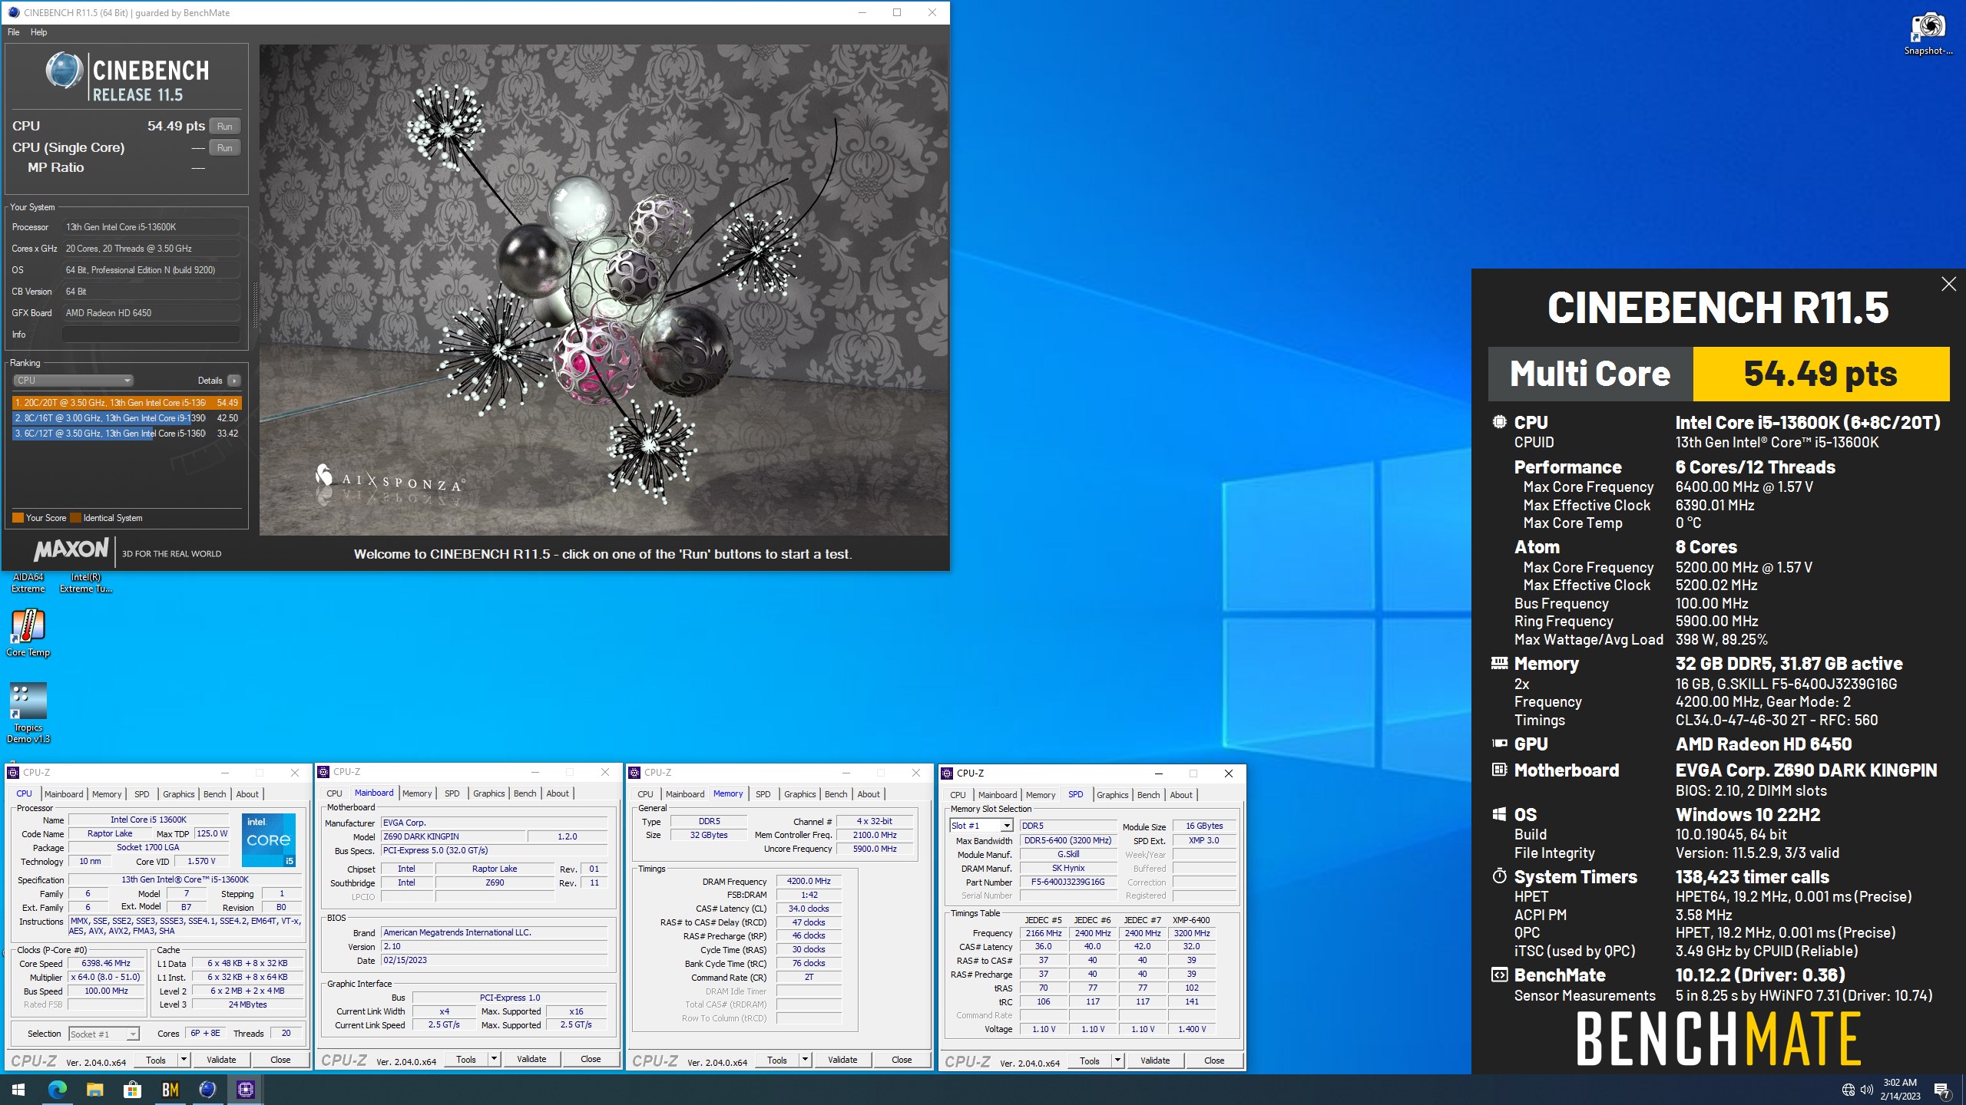Click the first CPU-Z window title icon

point(13,773)
